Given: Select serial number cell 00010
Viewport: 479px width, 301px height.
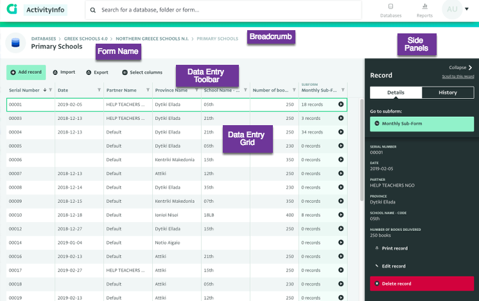Looking at the screenshot, I should pyautogui.click(x=31, y=215).
